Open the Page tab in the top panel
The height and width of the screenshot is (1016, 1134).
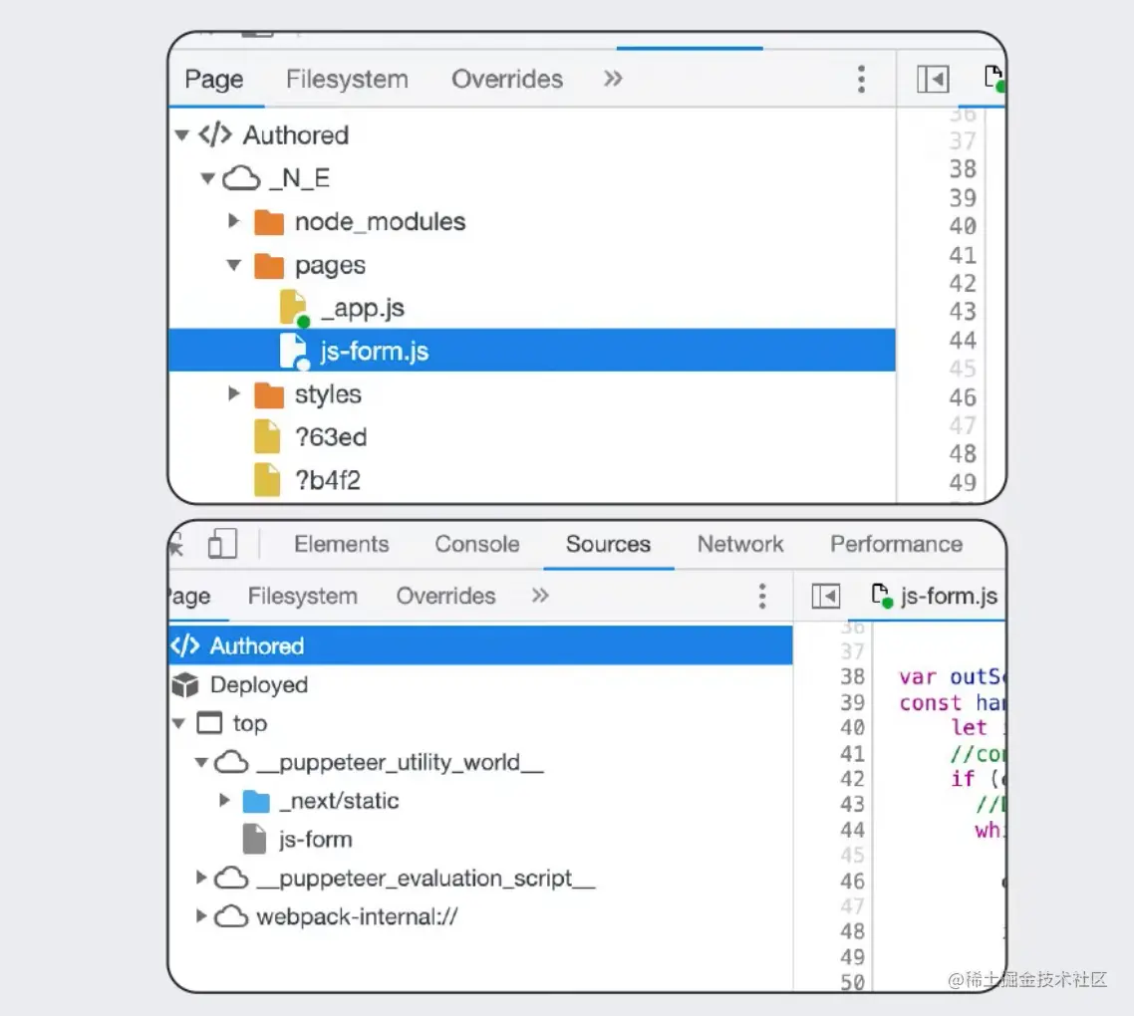(214, 80)
